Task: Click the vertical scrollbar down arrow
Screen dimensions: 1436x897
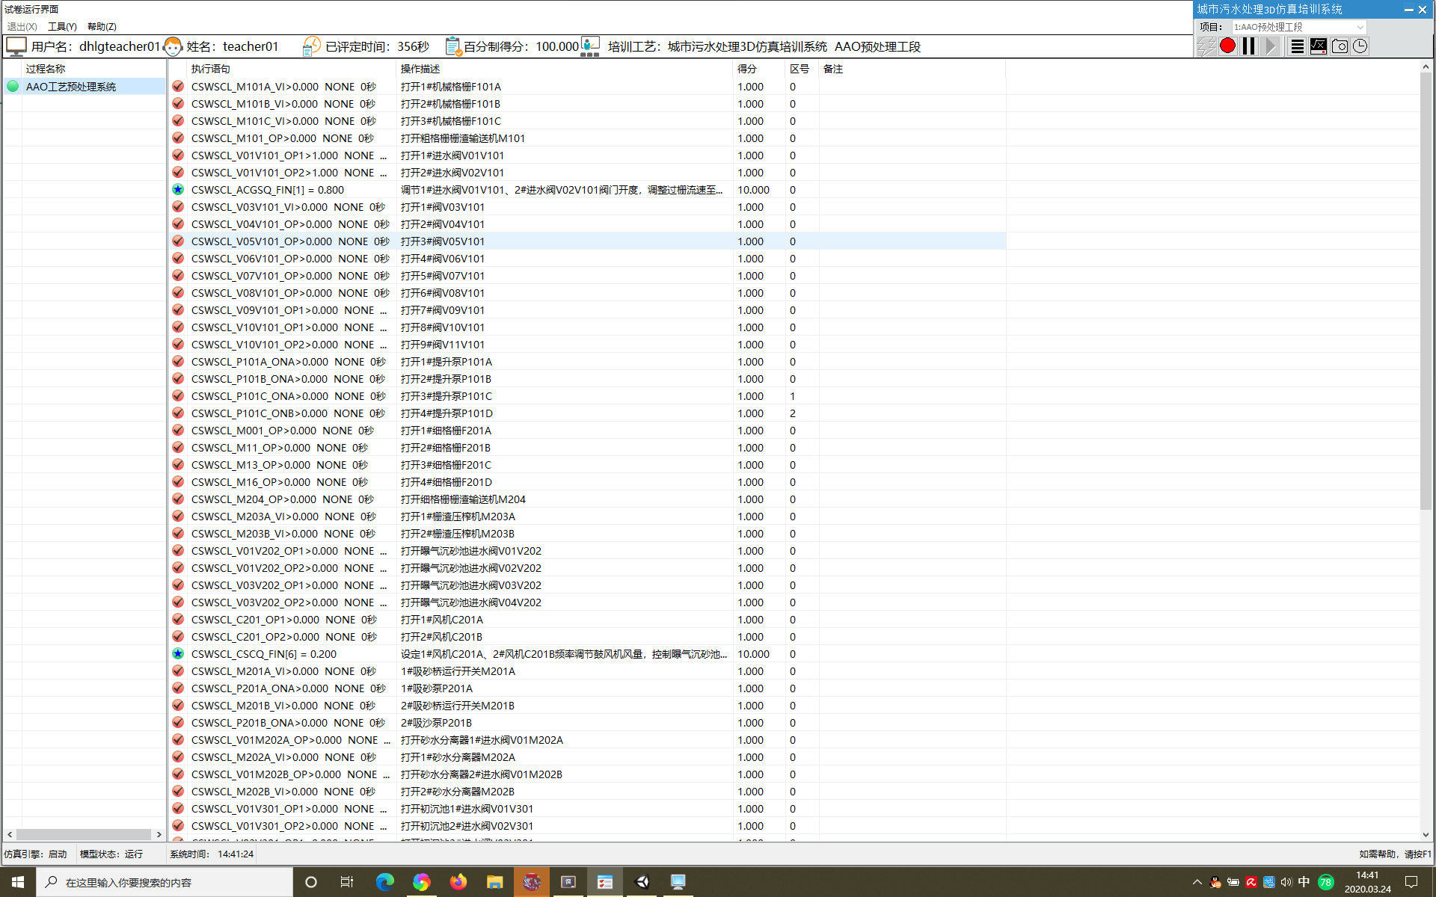Action: [1426, 834]
